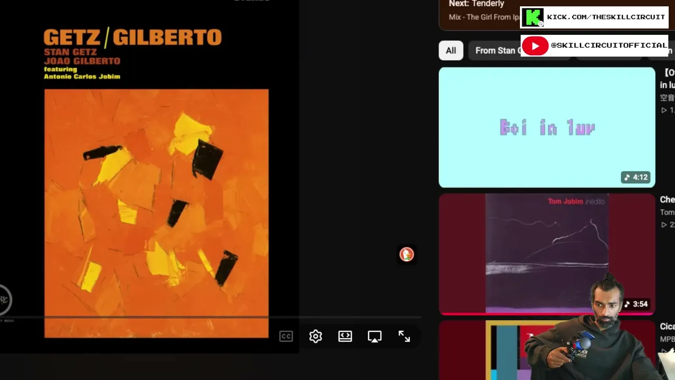Open the Mix - The Girl From Ipanema playlist
675x380 pixels.
point(484,17)
